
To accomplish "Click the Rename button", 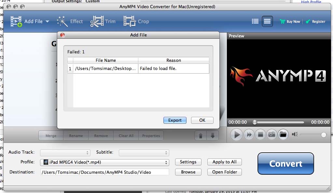I will [x=76, y=136].
